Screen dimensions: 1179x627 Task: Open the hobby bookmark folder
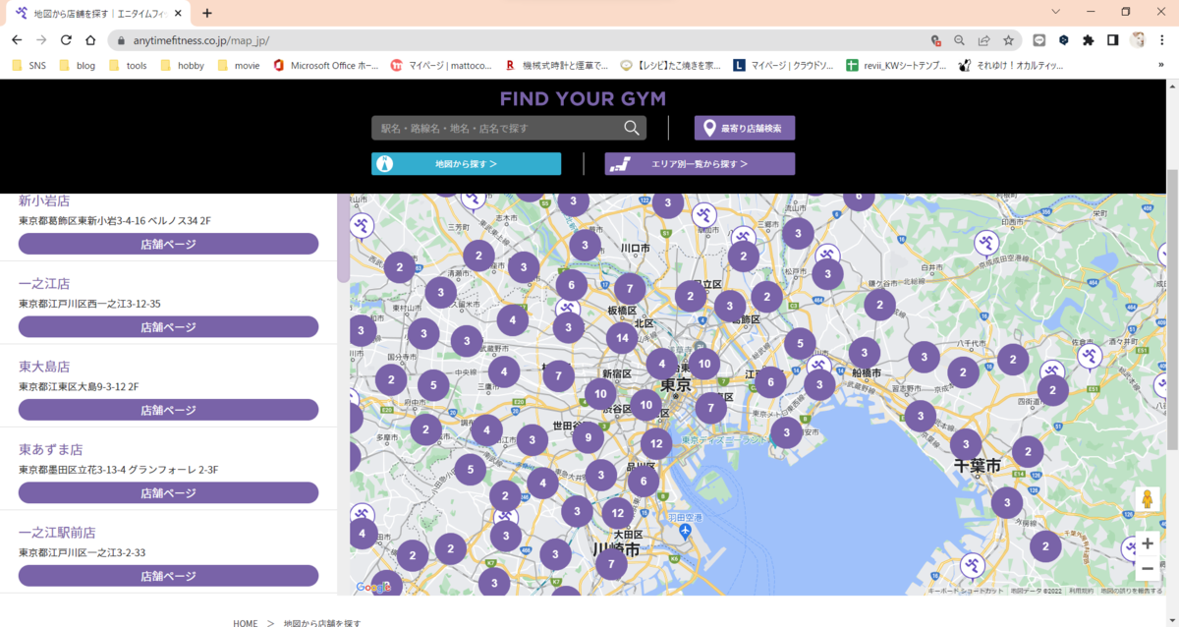[182, 66]
